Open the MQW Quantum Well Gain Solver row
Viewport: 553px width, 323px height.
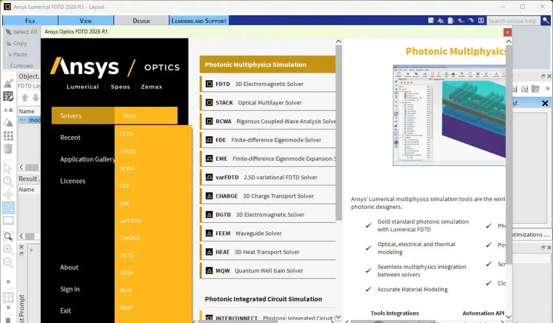coord(268,271)
